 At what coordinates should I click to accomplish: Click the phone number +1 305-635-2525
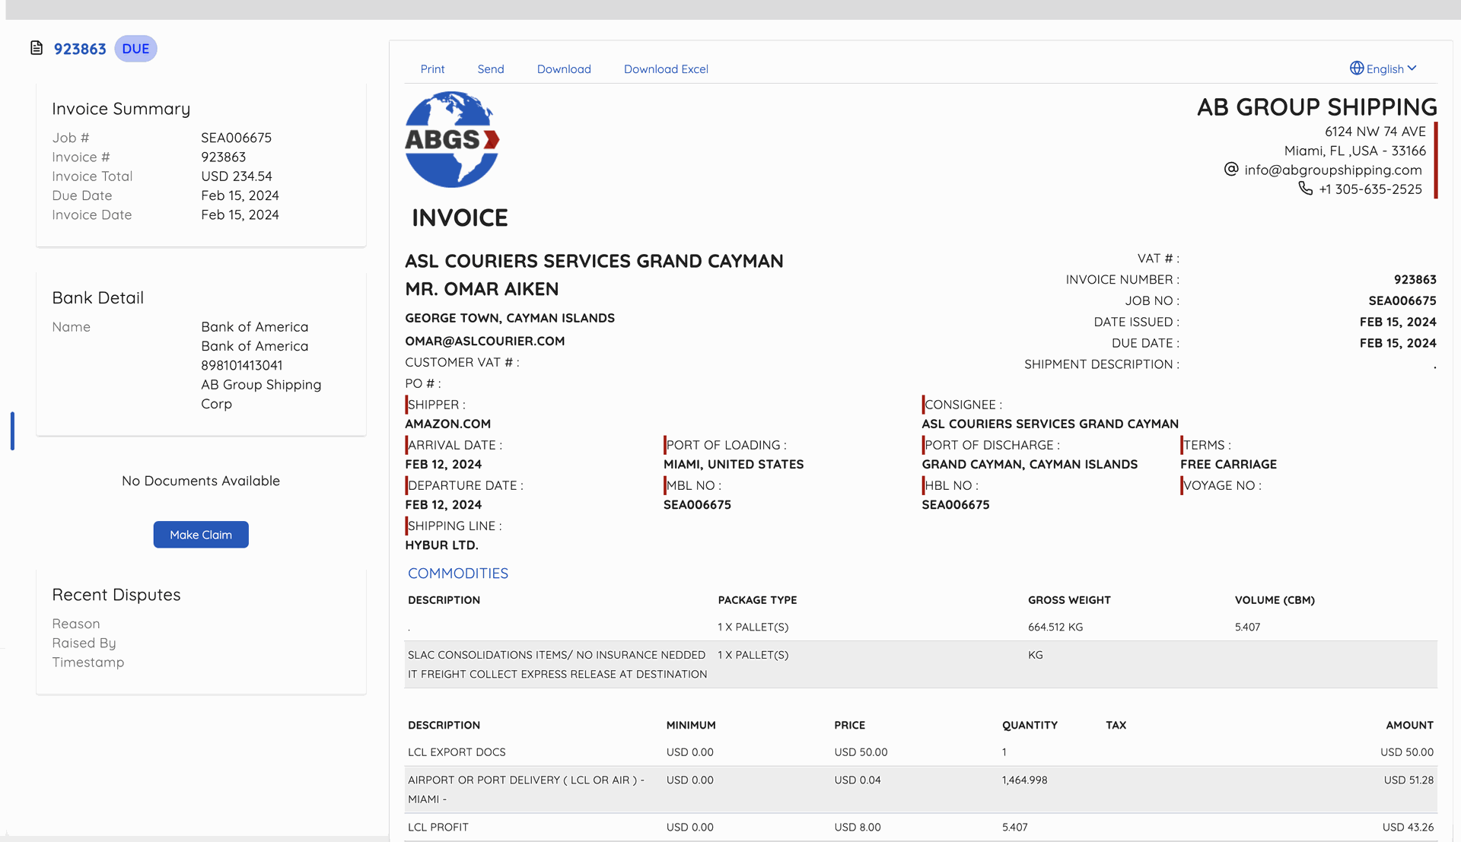click(1370, 189)
